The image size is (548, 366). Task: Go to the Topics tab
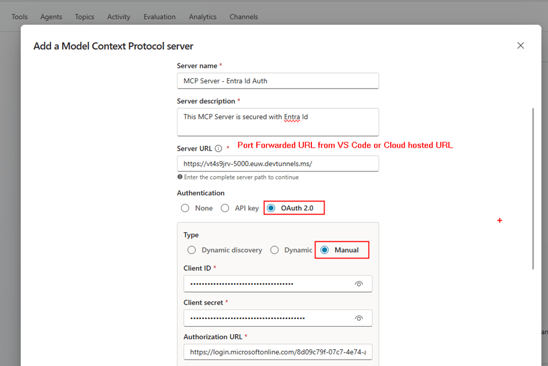(85, 17)
